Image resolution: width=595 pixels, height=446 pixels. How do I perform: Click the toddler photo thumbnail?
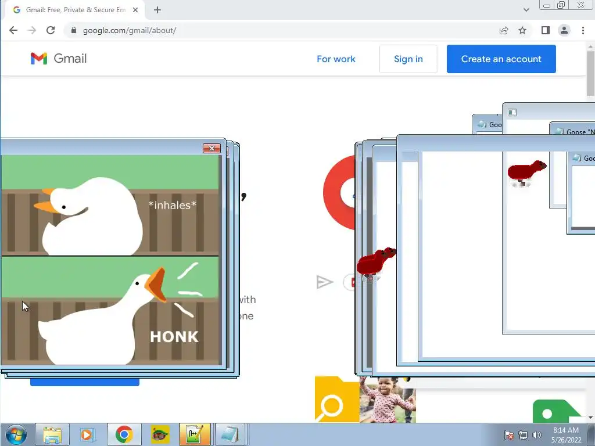(x=388, y=400)
